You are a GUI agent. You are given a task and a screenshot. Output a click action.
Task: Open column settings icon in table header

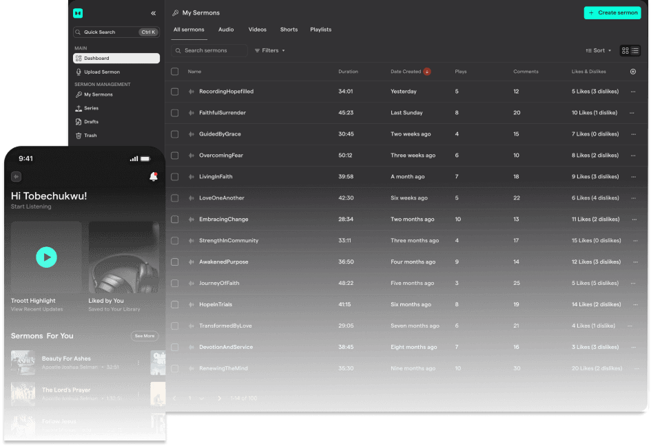[x=633, y=72]
